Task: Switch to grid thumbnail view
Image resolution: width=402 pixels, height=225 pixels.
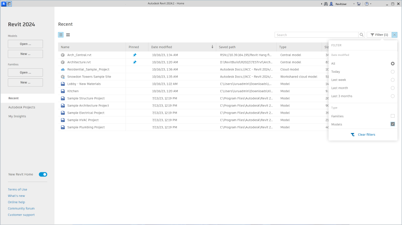Action: click(68, 35)
